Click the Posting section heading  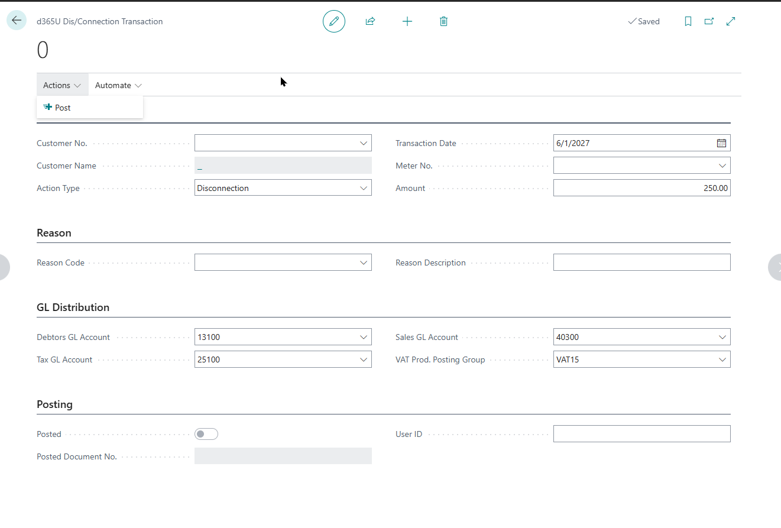click(54, 404)
